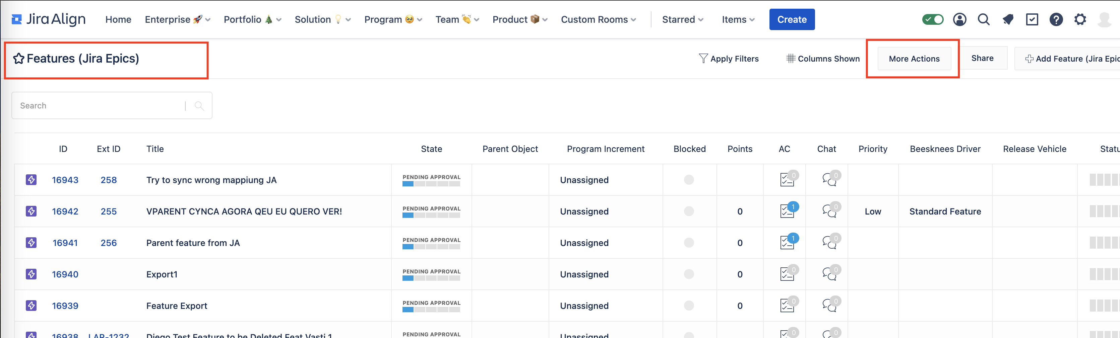The width and height of the screenshot is (1120, 338).
Task: Open Columns Shown
Action: click(823, 59)
